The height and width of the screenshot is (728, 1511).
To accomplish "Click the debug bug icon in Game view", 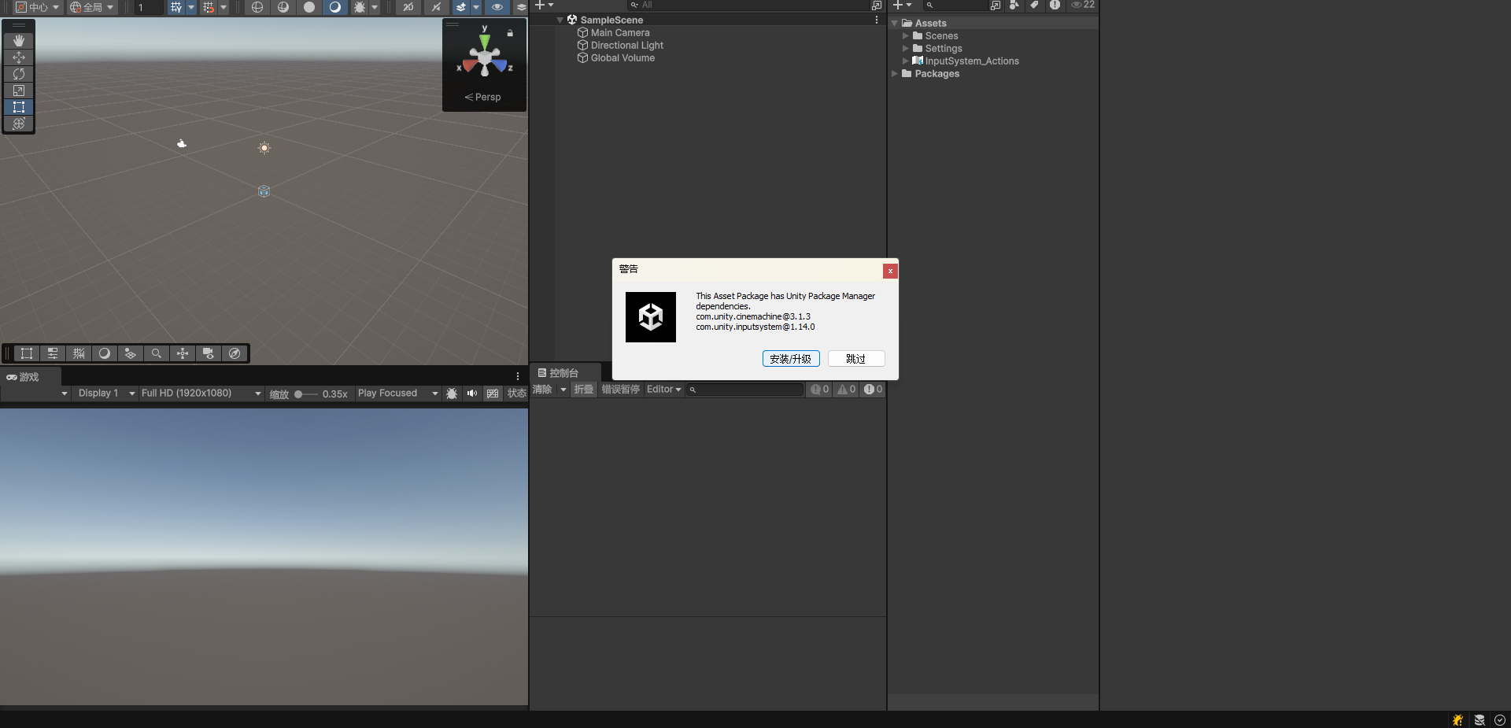I will pos(453,394).
